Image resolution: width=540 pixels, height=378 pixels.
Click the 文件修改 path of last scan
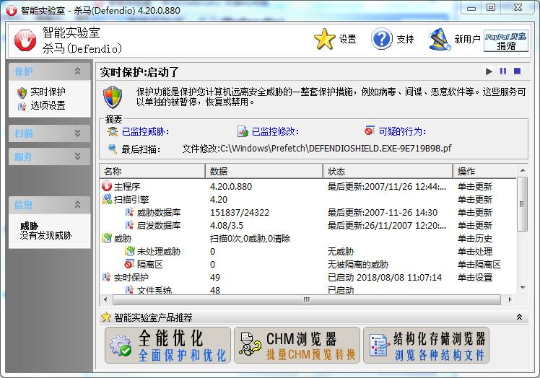pos(317,149)
